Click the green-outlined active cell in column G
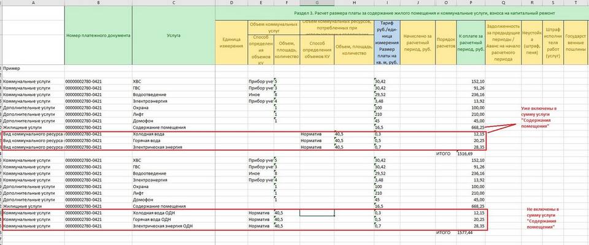This screenshot has height=245, width=589. click(317, 213)
